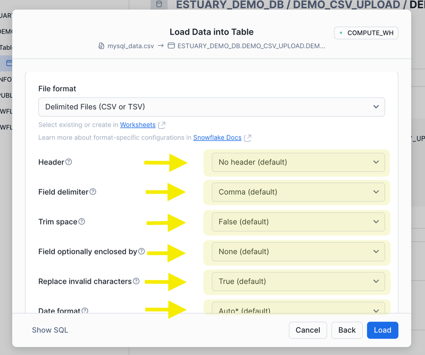This screenshot has width=425, height=355.
Task: Click the Trim space help icon
Action: 81,221
